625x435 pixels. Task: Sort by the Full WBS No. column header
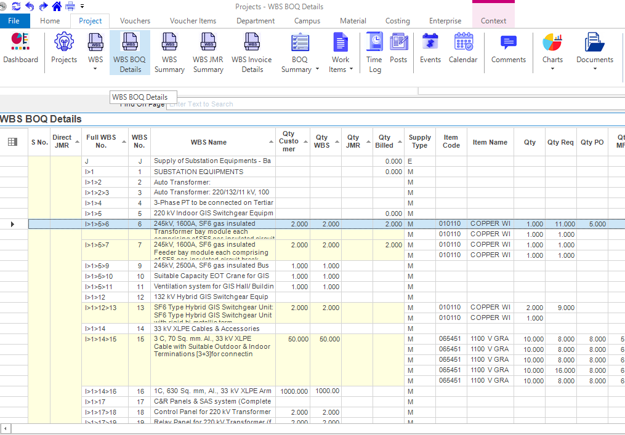(105, 142)
